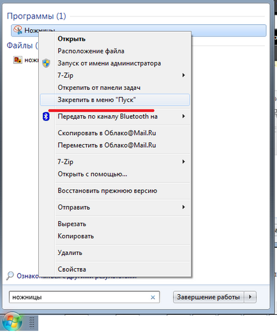Click the Bluetooth icon in context menu
Image resolution: width=277 pixels, height=332 pixels.
46,117
